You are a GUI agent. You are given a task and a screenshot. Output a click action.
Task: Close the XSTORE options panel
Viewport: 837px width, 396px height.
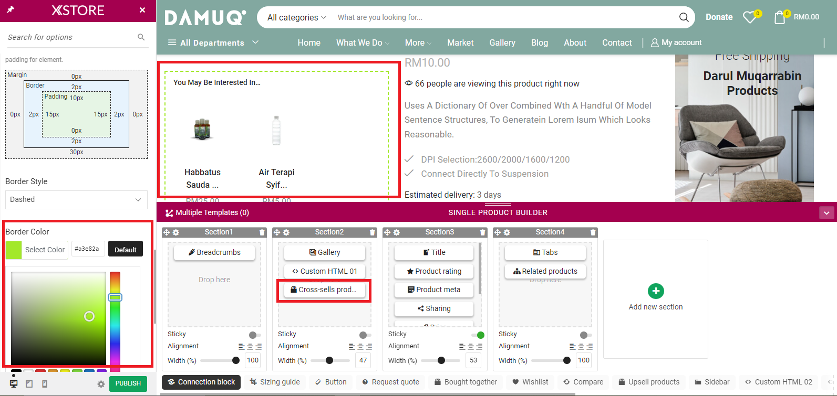tap(142, 10)
